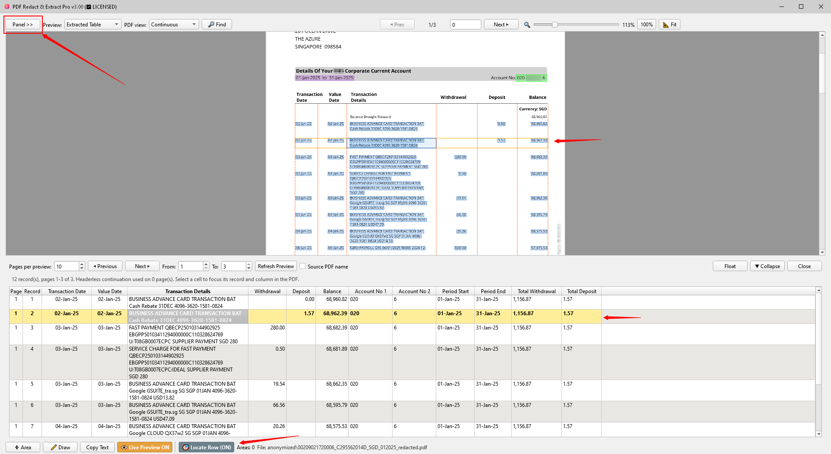Image resolution: width=831 pixels, height=454 pixels.
Task: Click Previous in preview pagination
Action: point(105,266)
